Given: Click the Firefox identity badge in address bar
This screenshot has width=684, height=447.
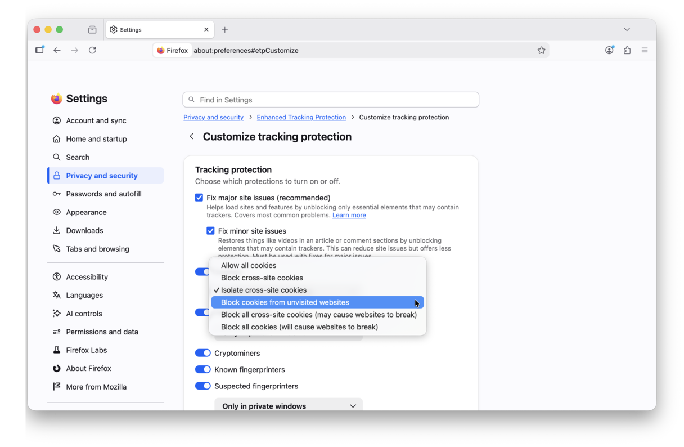Looking at the screenshot, I should tap(173, 50).
